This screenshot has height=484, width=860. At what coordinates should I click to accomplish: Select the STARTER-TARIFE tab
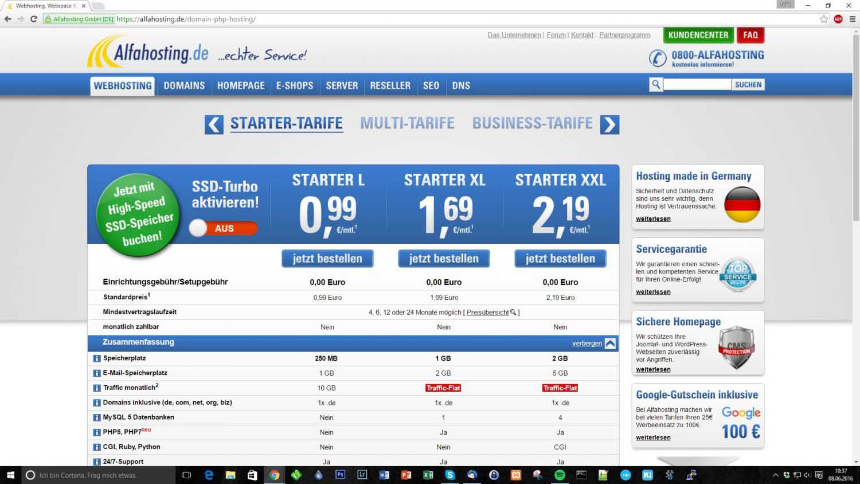287,123
